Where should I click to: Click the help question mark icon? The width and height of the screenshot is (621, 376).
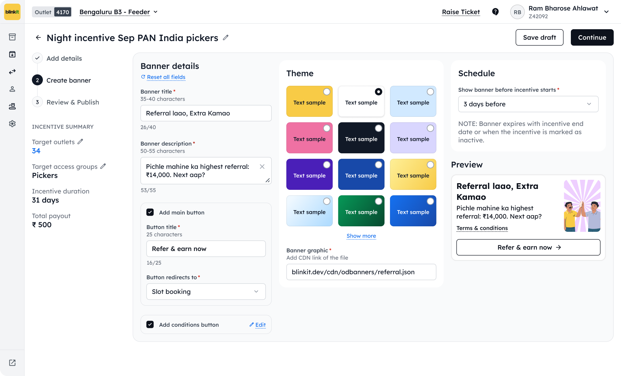495,12
